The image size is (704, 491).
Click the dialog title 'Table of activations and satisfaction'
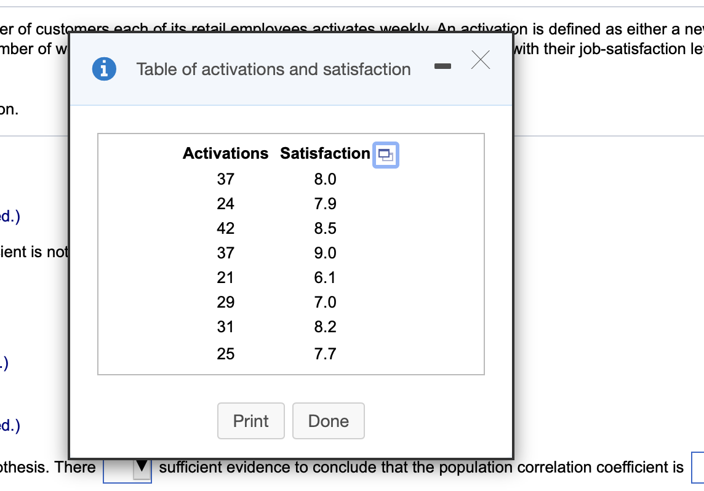273,70
